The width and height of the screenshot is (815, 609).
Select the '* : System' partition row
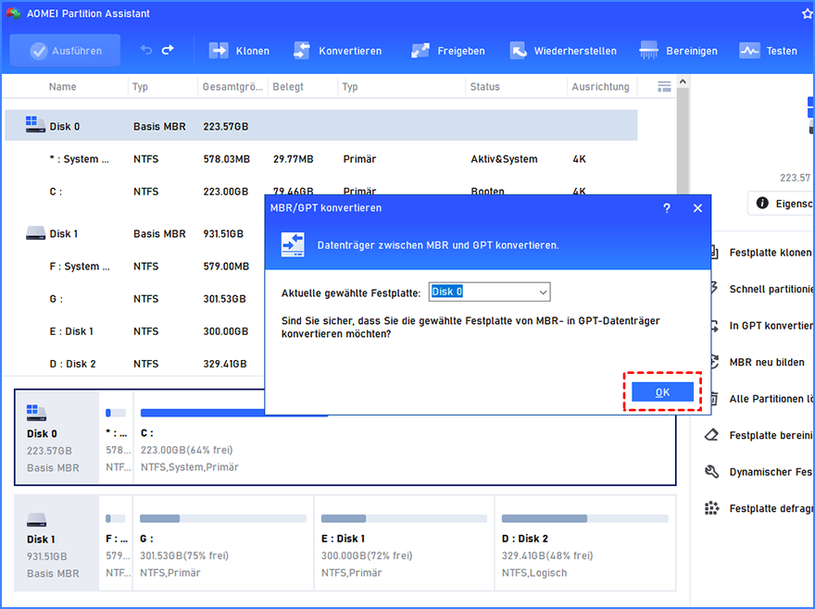point(321,159)
